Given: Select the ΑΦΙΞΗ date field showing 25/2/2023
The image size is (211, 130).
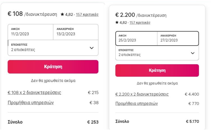Looking at the screenshot, I should tap(136, 38).
